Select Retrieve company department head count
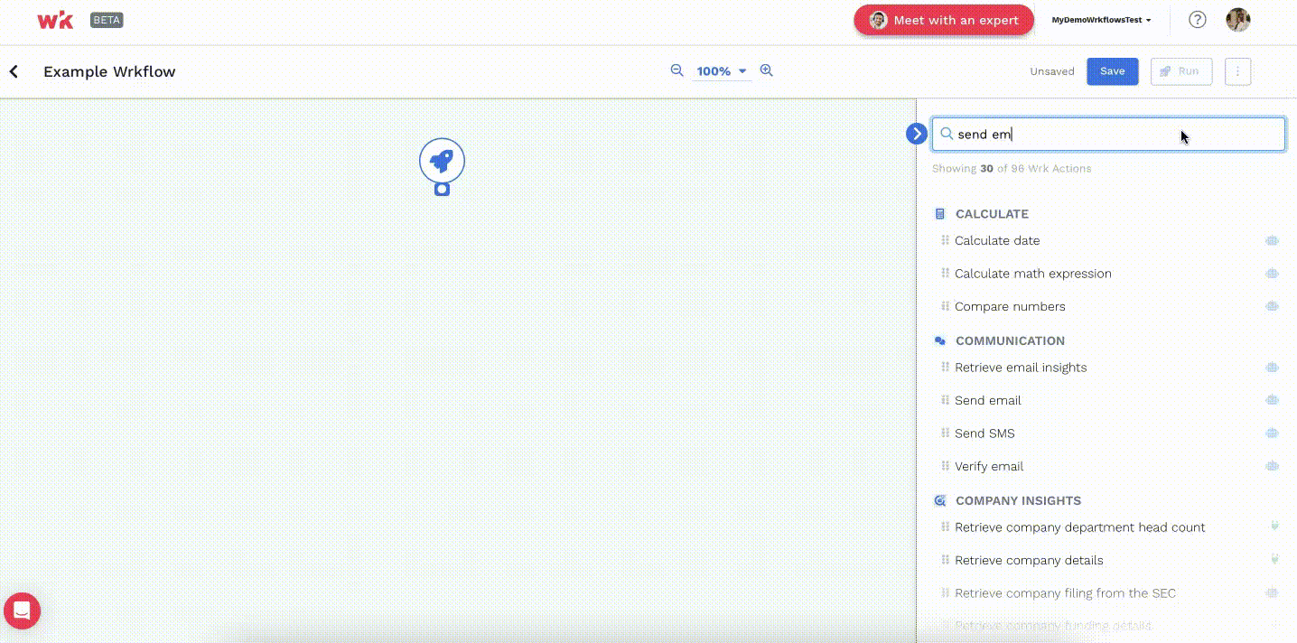Viewport: 1297px width, 643px height. 1080,527
